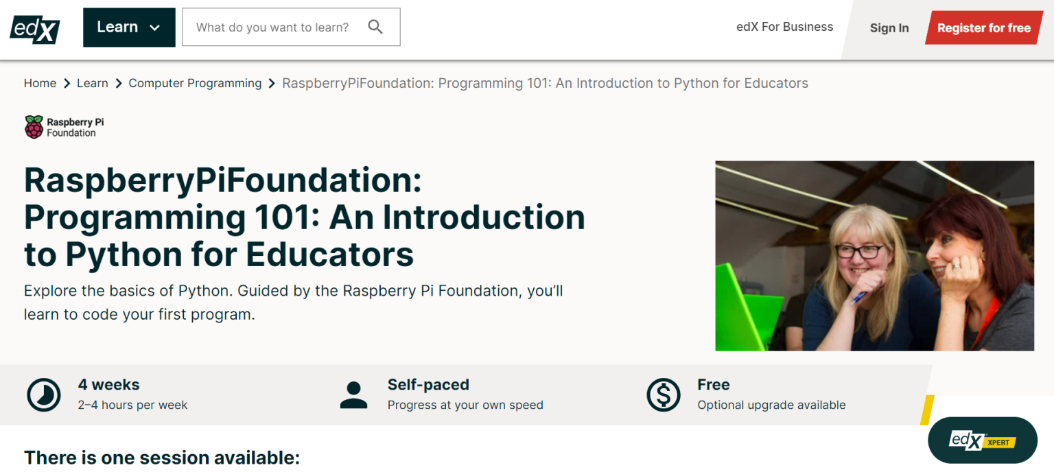Screen dimensions: 1054x472
Task: Open the edX Xpert chat widget
Action: pyautogui.click(x=982, y=440)
